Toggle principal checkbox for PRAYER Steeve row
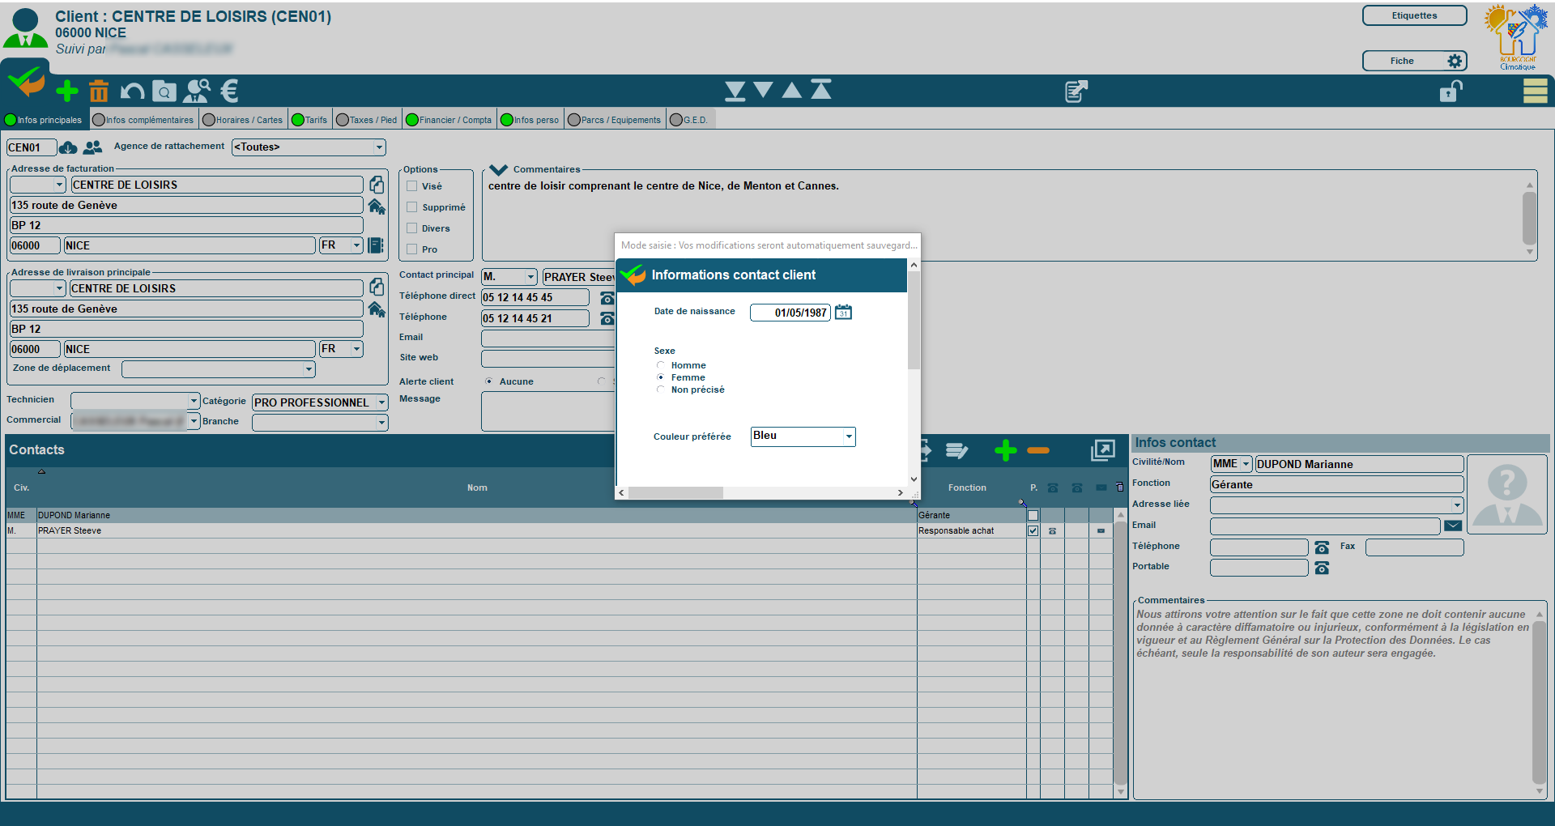Screen dimensions: 1555x826 click(x=1033, y=531)
